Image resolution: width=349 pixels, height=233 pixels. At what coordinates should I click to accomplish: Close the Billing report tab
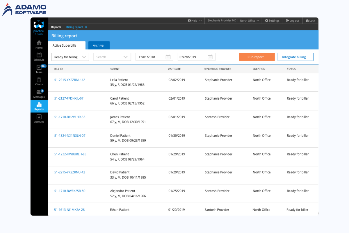pos(86,27)
